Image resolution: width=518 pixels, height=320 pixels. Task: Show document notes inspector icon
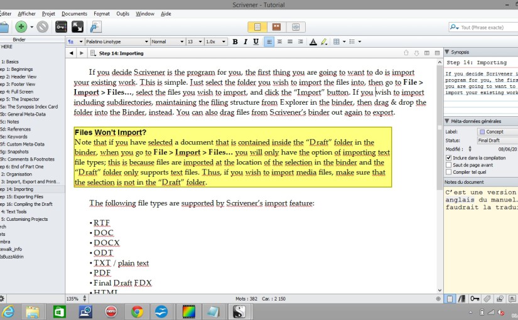point(450,299)
